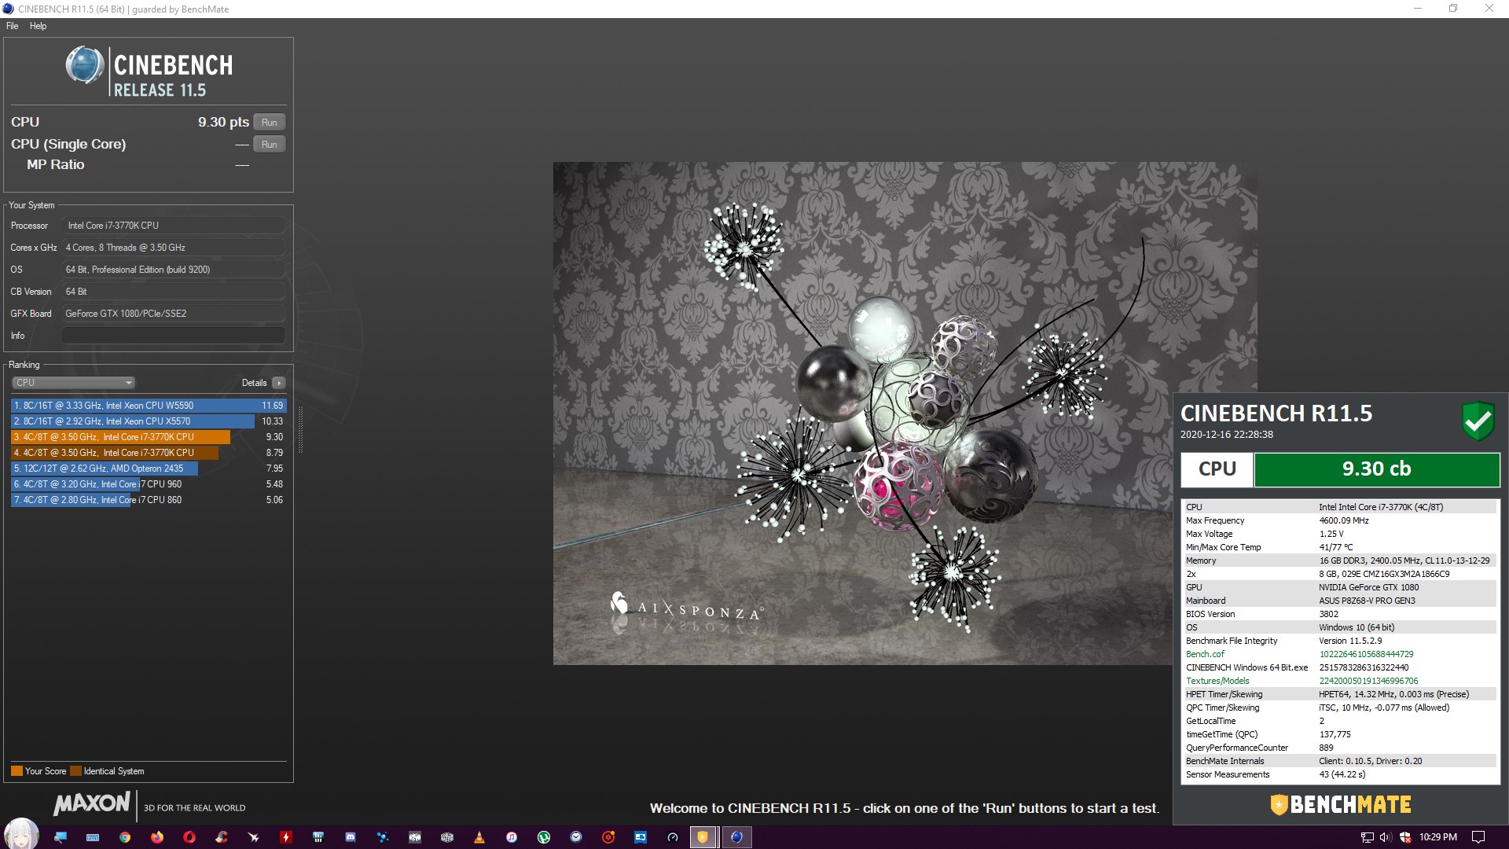Open the CPU ranking type dropdown
Image resolution: width=1509 pixels, height=849 pixels.
(x=74, y=383)
